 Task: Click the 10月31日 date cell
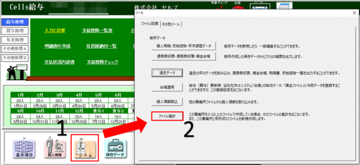tap(40, 122)
